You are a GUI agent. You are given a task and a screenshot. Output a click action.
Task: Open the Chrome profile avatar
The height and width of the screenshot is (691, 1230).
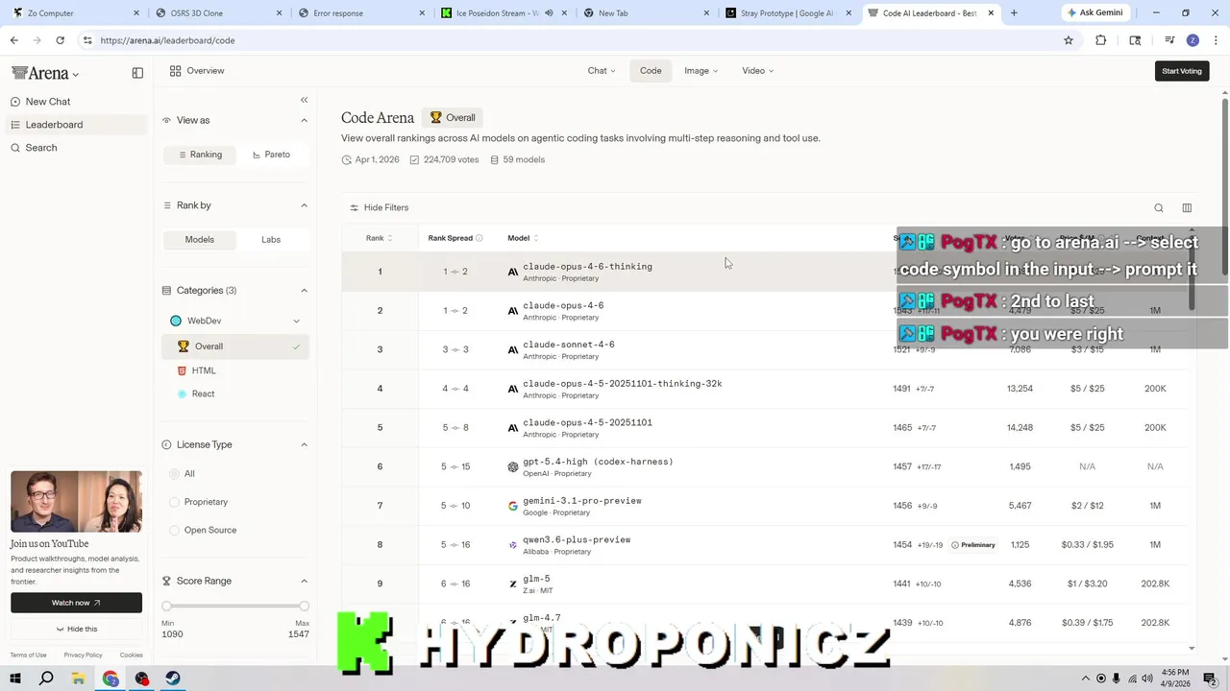[x=1193, y=40]
